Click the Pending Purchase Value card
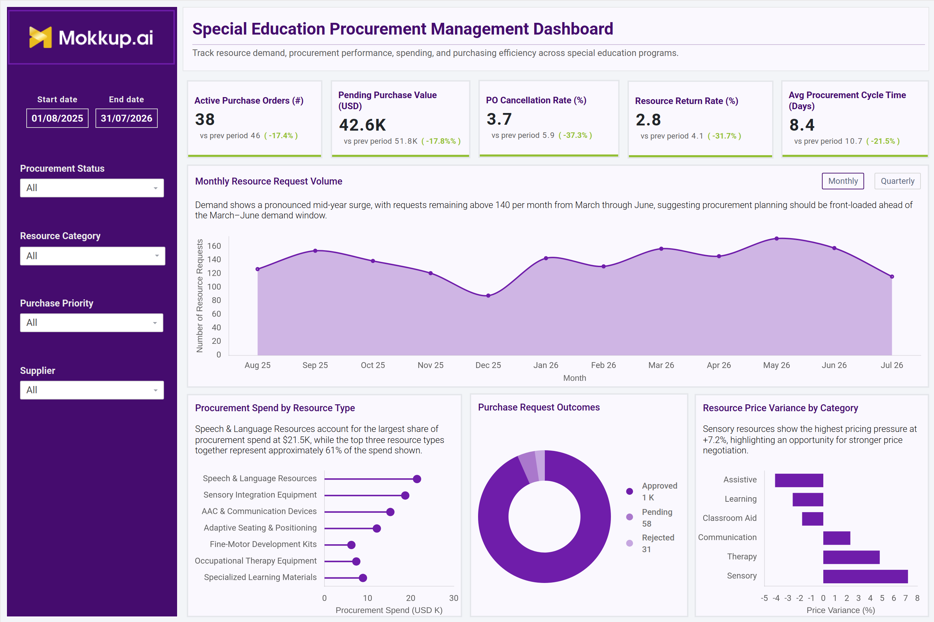The width and height of the screenshot is (934, 622). click(400, 119)
